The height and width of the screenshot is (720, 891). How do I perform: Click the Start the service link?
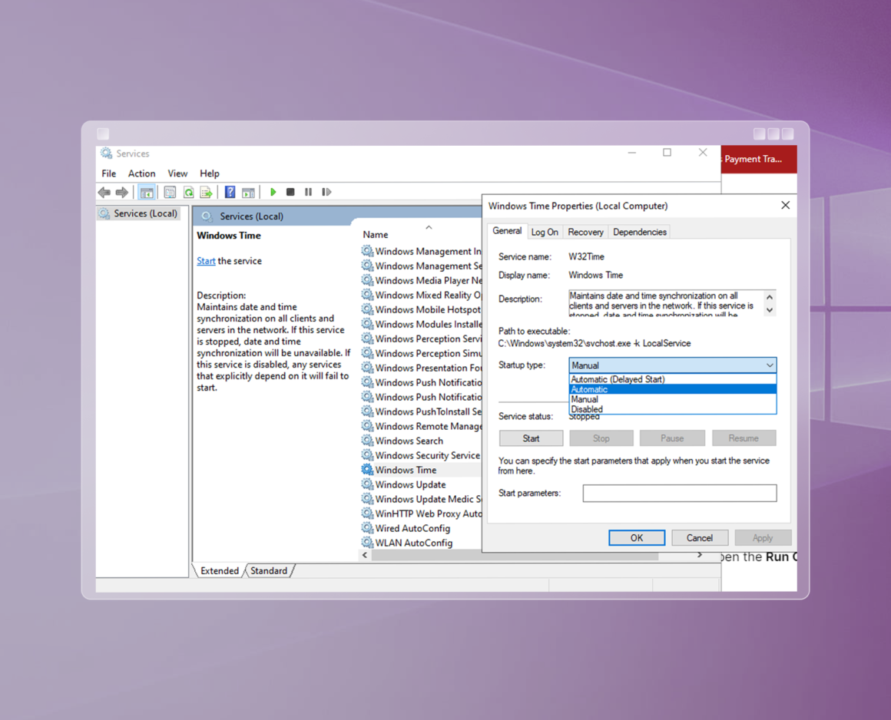(205, 260)
